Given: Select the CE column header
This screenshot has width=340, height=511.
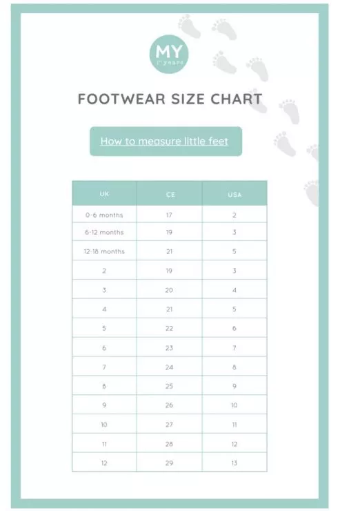Looking at the screenshot, I should [x=170, y=195].
